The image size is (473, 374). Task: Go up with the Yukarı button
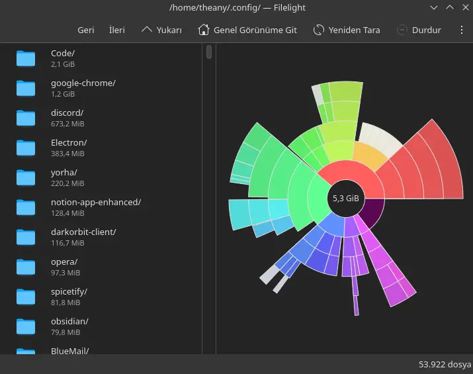click(x=161, y=30)
